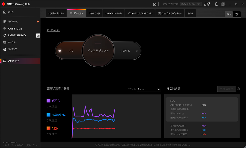Click the テストの実行 button
The width and height of the screenshot is (246, 148).
click(x=227, y=89)
